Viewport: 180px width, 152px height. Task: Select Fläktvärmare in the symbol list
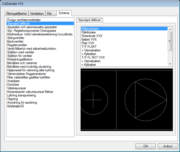tap(124, 29)
